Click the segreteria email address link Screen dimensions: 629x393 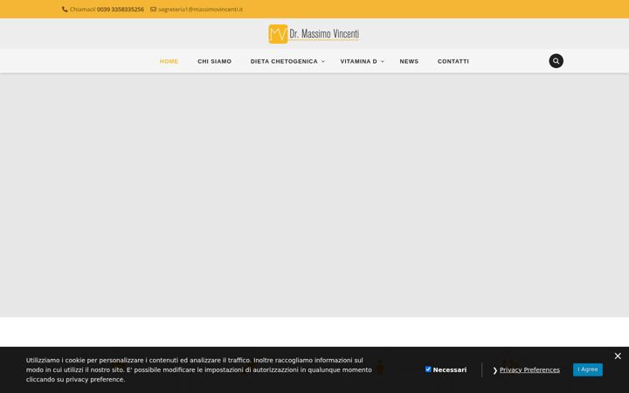tap(200, 10)
